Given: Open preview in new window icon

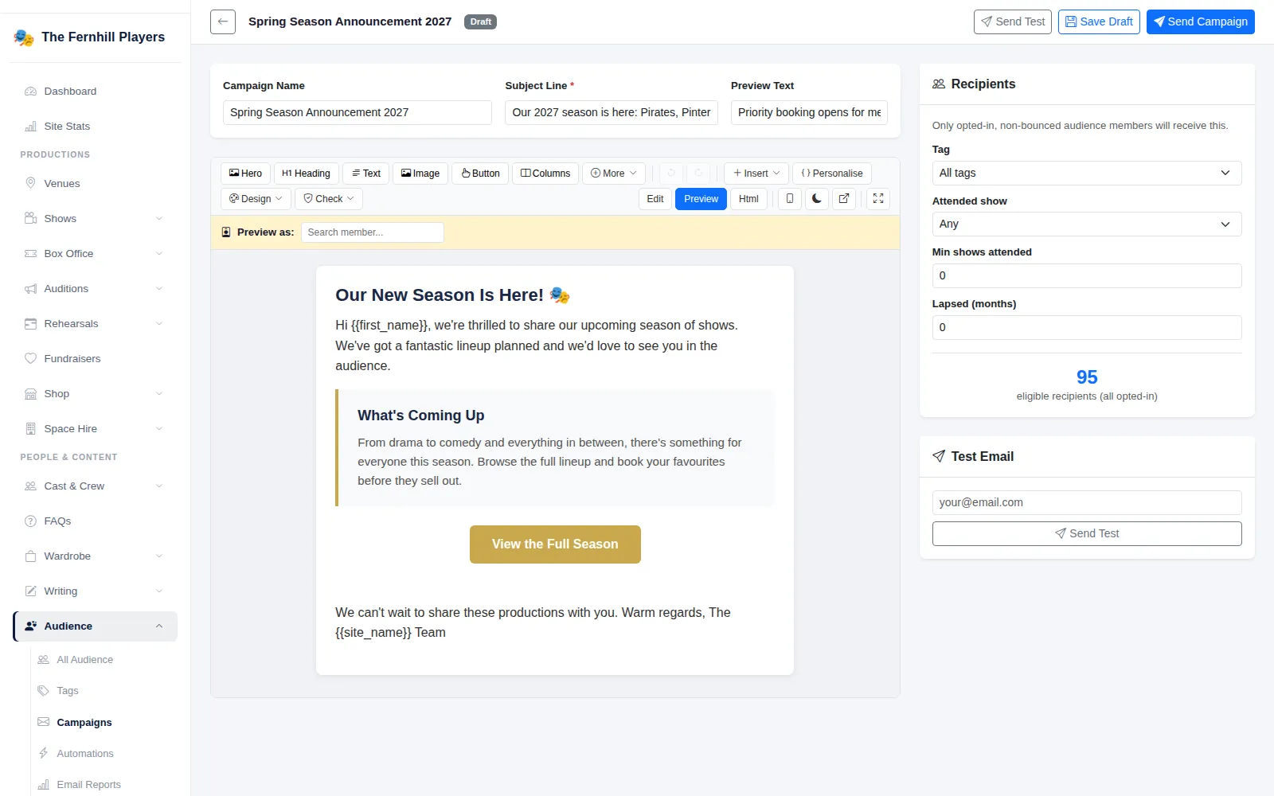Looking at the screenshot, I should coord(844,199).
